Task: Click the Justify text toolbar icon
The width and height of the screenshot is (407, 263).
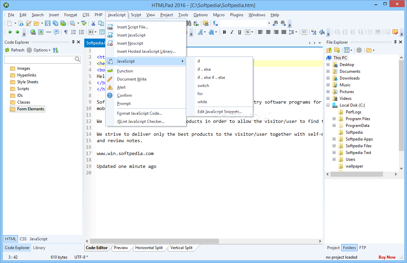Action: click(284, 32)
